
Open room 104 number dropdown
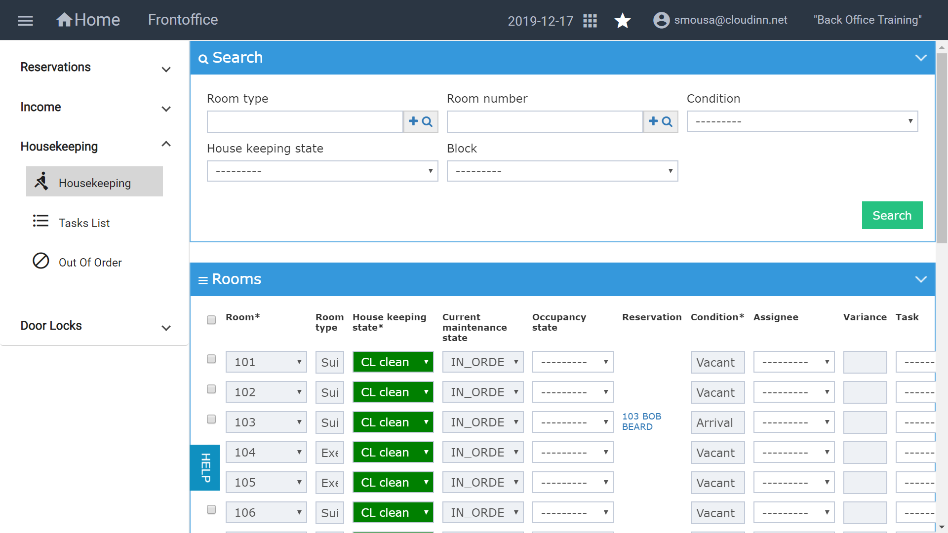pos(266,453)
